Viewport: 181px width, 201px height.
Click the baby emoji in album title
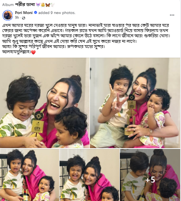tap(43, 5)
